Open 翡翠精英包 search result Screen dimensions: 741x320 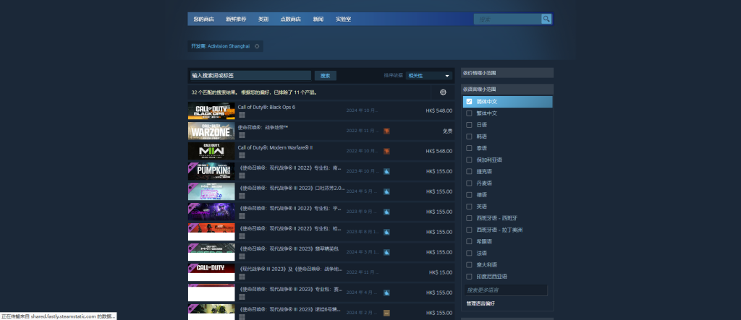tap(321, 252)
